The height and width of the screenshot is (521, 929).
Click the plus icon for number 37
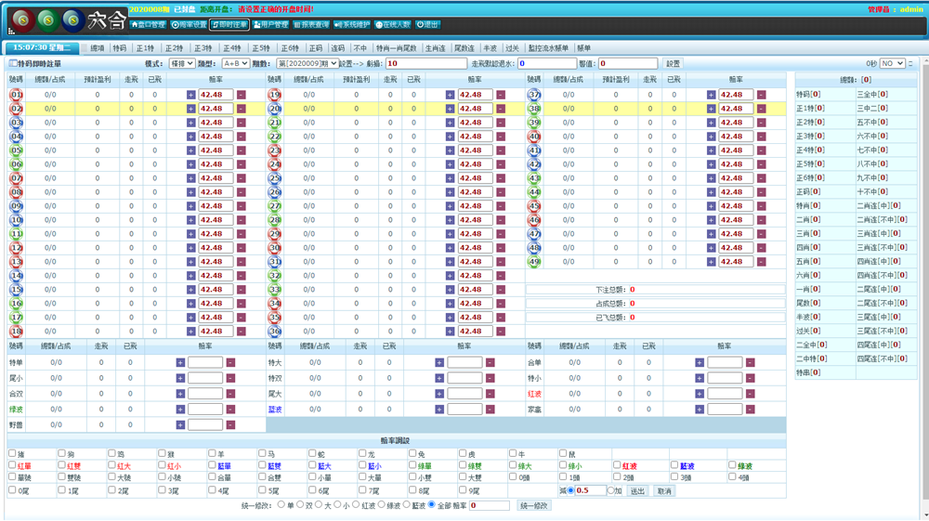[x=712, y=95]
